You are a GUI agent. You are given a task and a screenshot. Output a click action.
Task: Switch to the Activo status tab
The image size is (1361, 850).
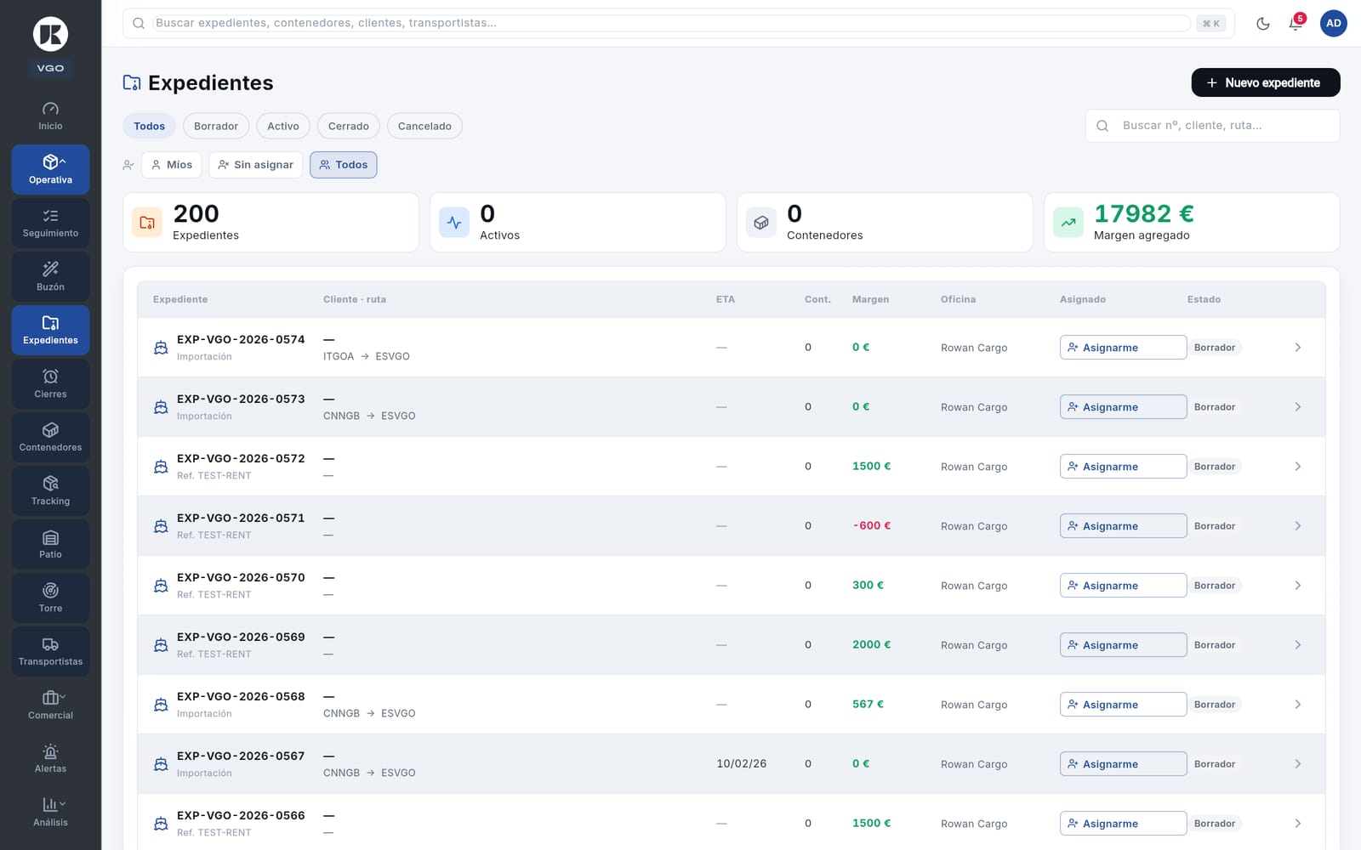pos(283,126)
